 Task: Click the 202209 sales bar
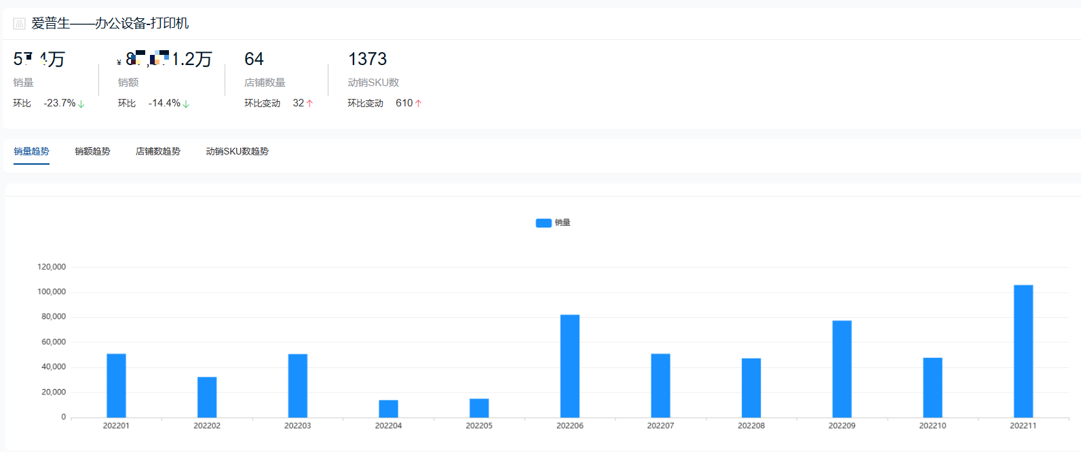click(841, 369)
